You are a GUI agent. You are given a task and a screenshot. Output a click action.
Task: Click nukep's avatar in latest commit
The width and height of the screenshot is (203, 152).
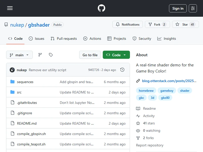pyautogui.click(x=12, y=70)
